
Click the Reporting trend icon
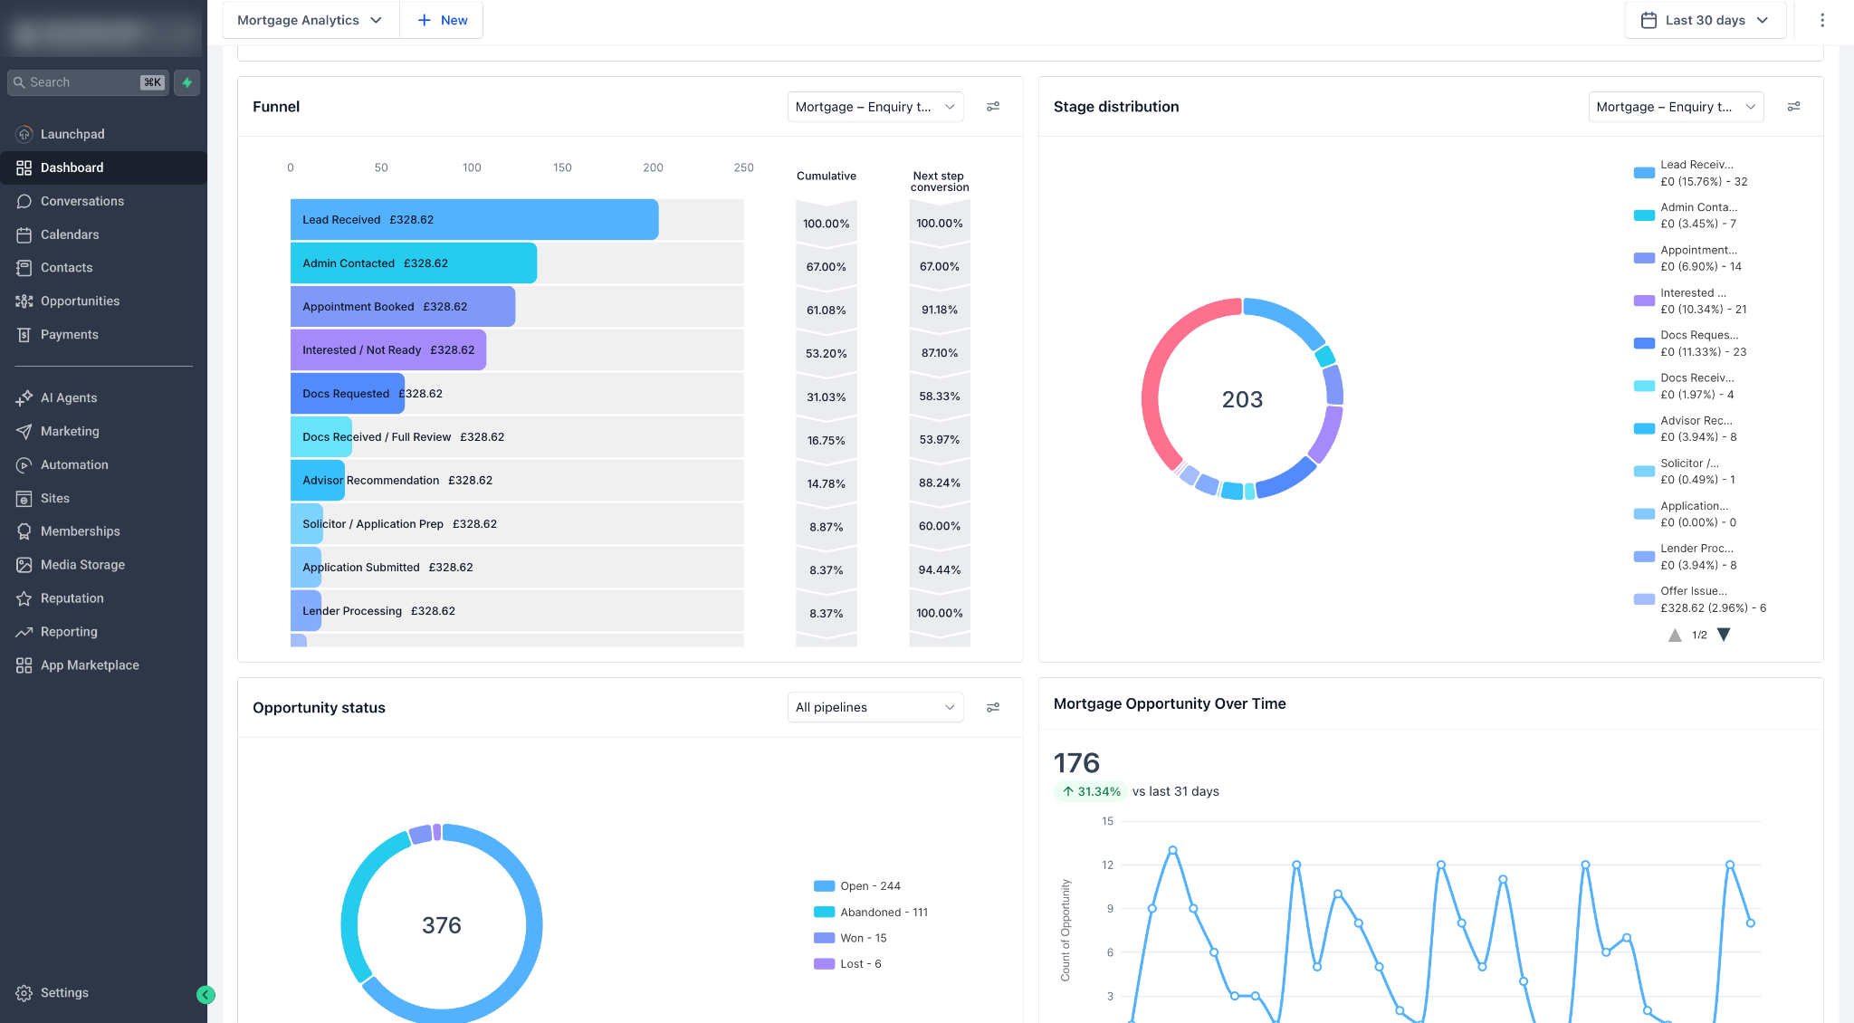pos(24,632)
